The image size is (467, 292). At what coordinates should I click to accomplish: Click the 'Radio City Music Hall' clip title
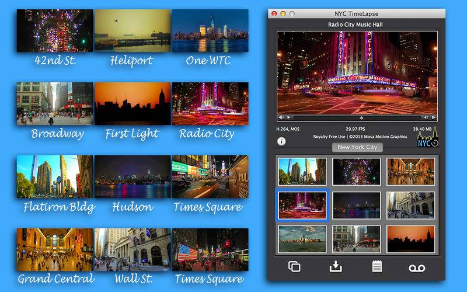pyautogui.click(x=356, y=25)
